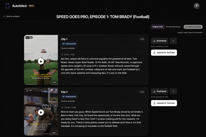The image size is (206, 137).
Task: Click the Schedule Selected button
Action: click(x=193, y=27)
